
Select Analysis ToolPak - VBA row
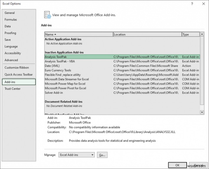pos(122,61)
